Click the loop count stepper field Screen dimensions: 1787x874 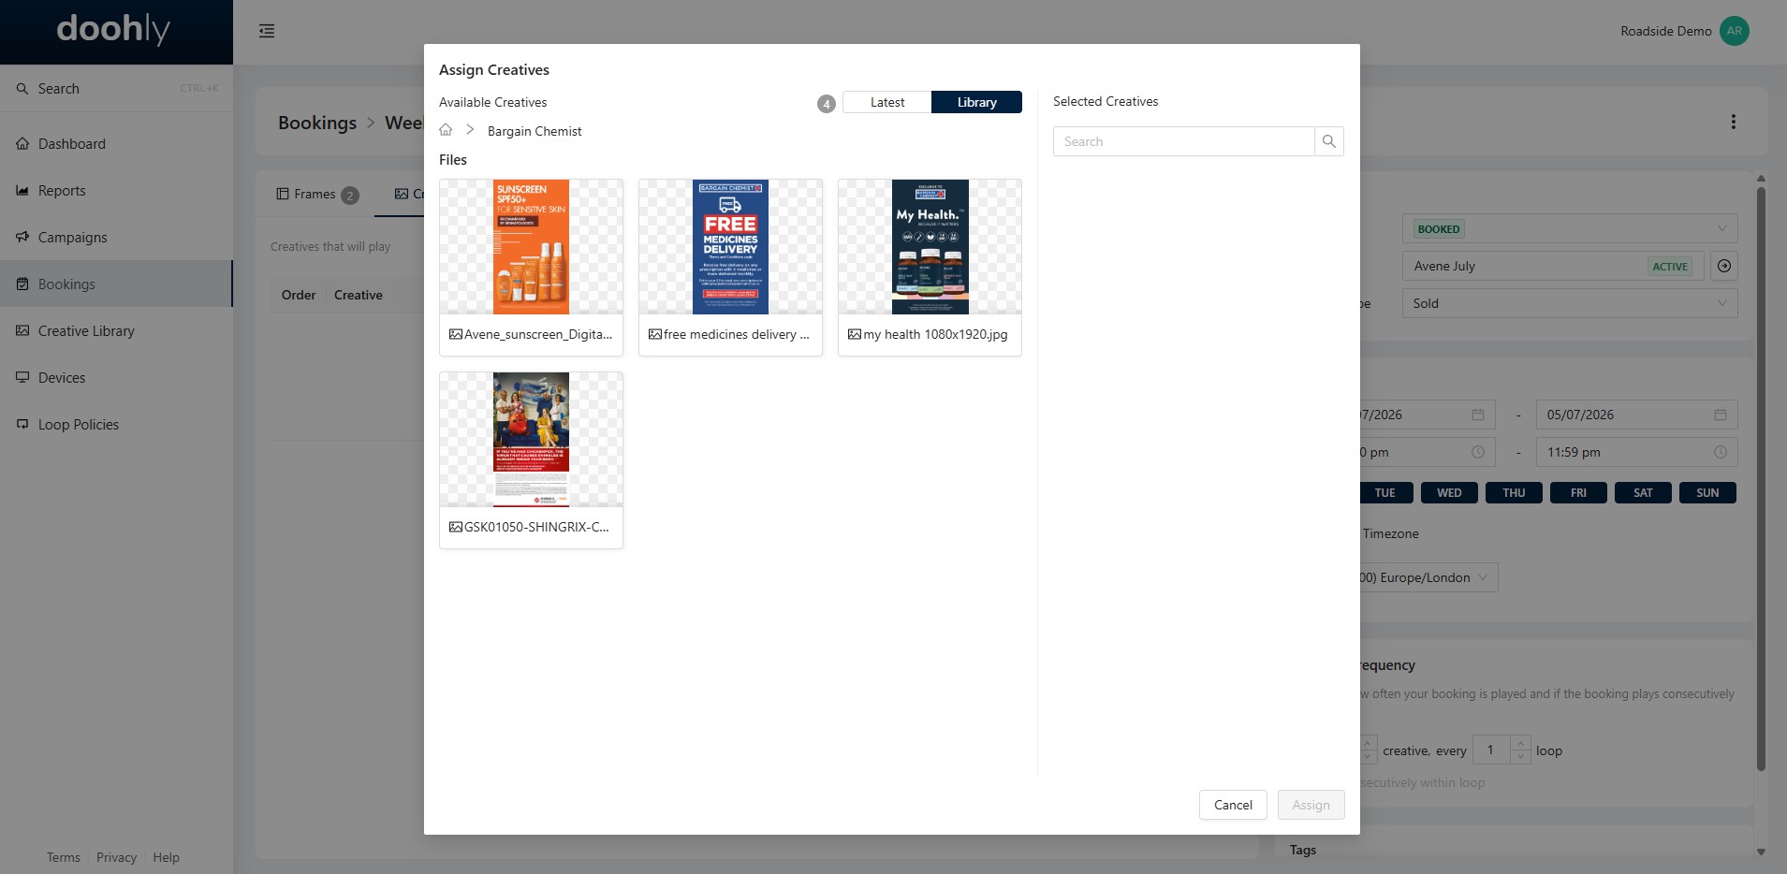click(1501, 750)
